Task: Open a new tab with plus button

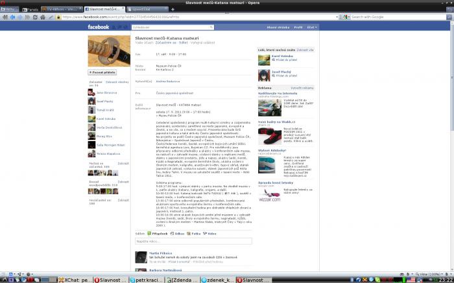Action: pos(173,9)
